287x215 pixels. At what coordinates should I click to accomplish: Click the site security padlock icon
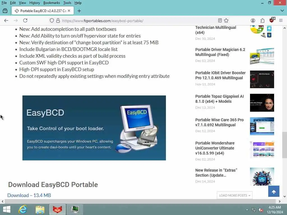(x=58, y=20)
